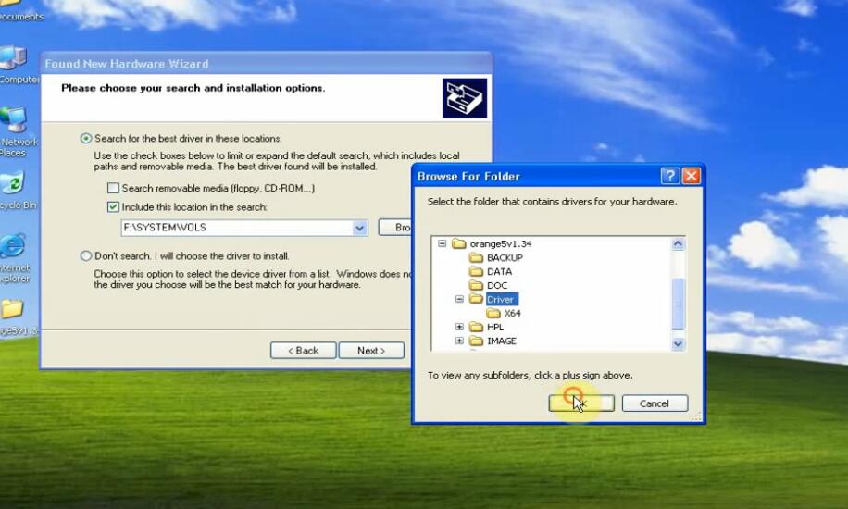
Task: Click the orange5v1.34 folder icon in tree
Action: click(x=458, y=244)
